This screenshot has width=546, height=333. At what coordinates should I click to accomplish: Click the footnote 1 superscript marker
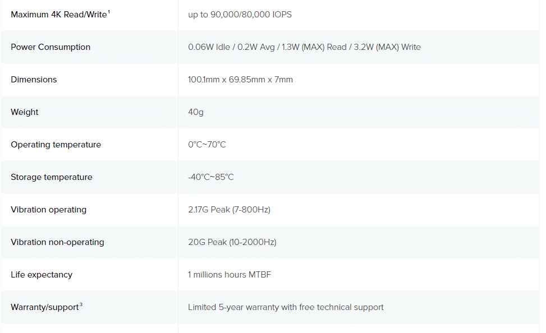[x=109, y=12]
